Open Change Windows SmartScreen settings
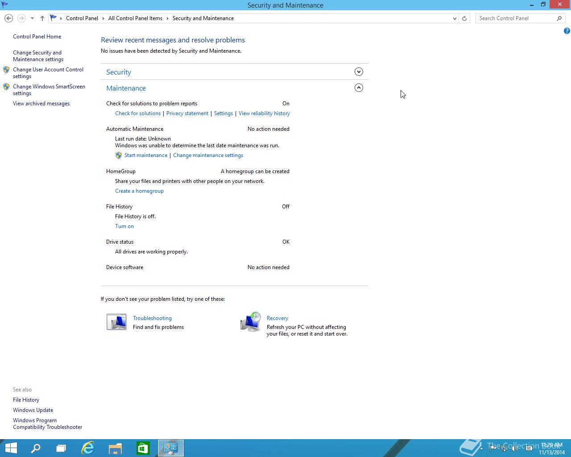571x457 pixels. click(x=49, y=90)
